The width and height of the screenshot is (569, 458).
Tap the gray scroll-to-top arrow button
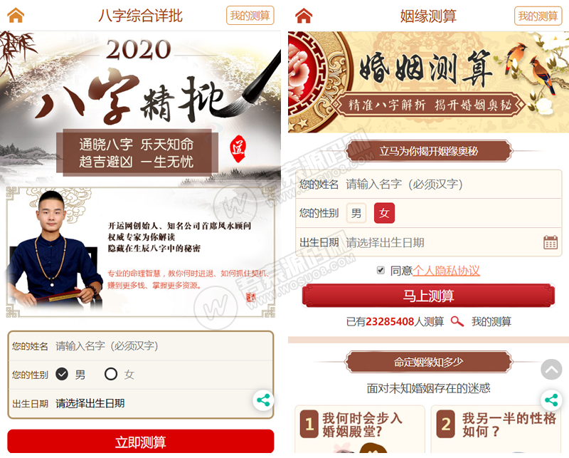(551, 369)
